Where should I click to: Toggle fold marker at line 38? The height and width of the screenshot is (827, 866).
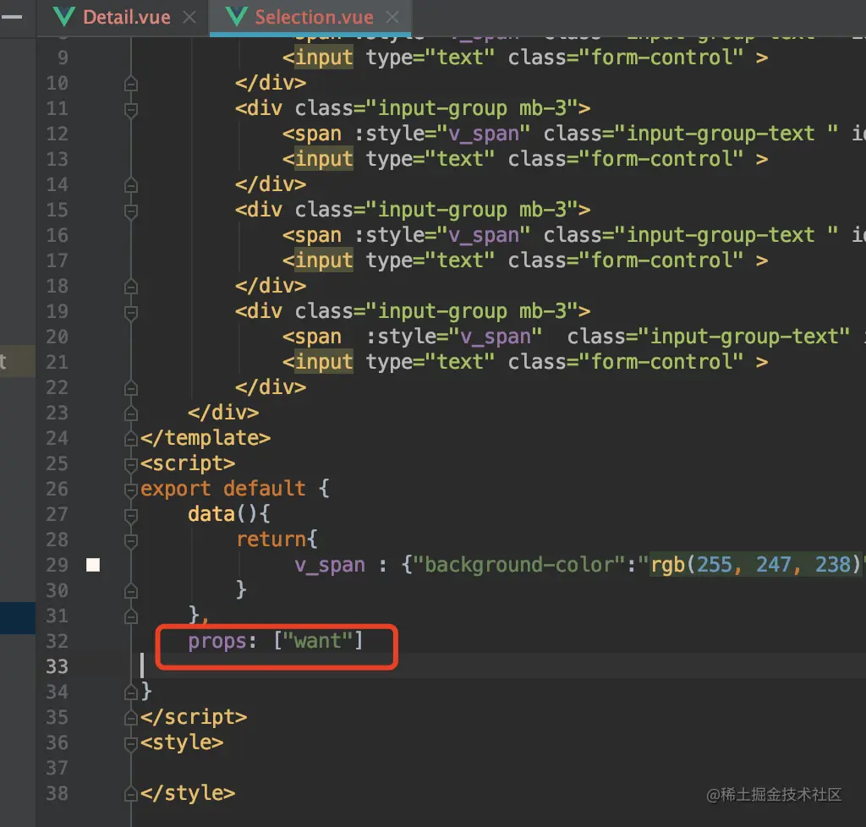click(131, 794)
